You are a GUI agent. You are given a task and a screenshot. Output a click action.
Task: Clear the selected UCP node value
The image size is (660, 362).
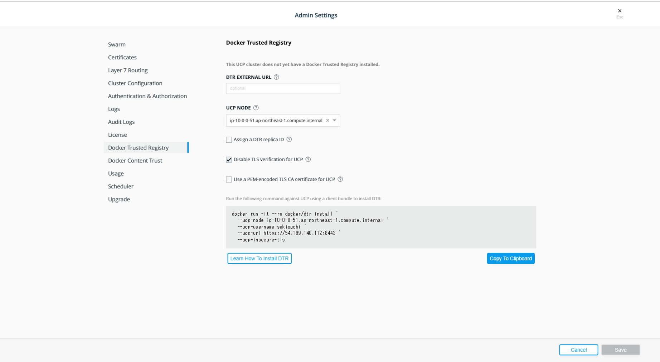pyautogui.click(x=327, y=121)
